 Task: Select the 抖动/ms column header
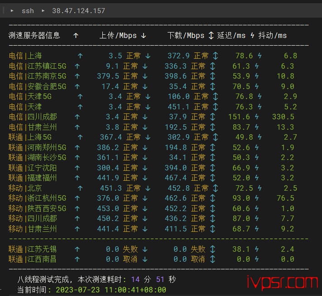273,35
